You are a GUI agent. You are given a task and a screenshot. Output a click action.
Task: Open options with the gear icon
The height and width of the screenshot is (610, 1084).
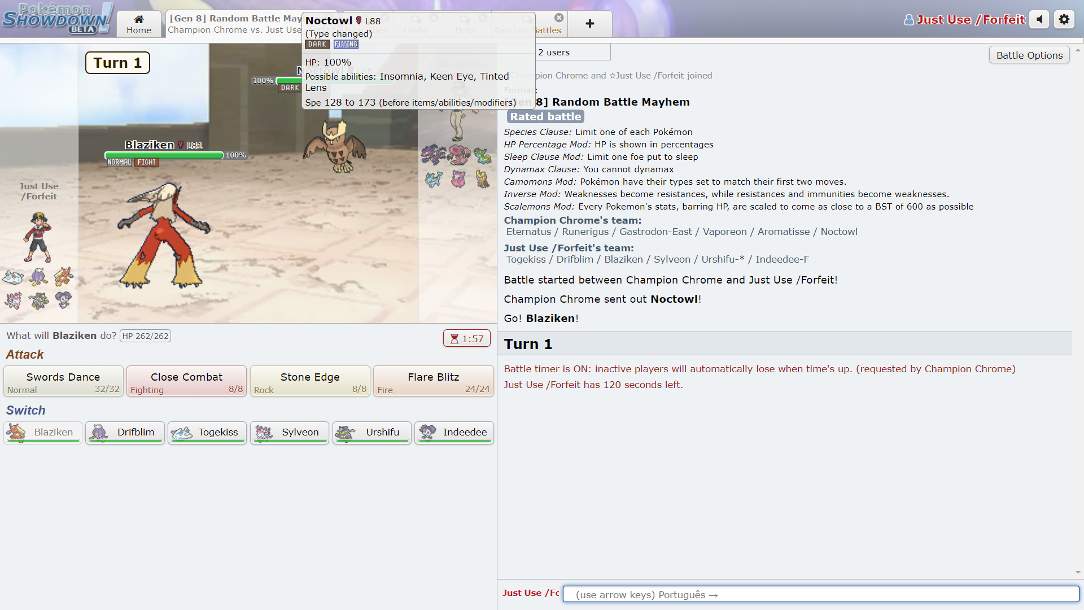point(1064,19)
